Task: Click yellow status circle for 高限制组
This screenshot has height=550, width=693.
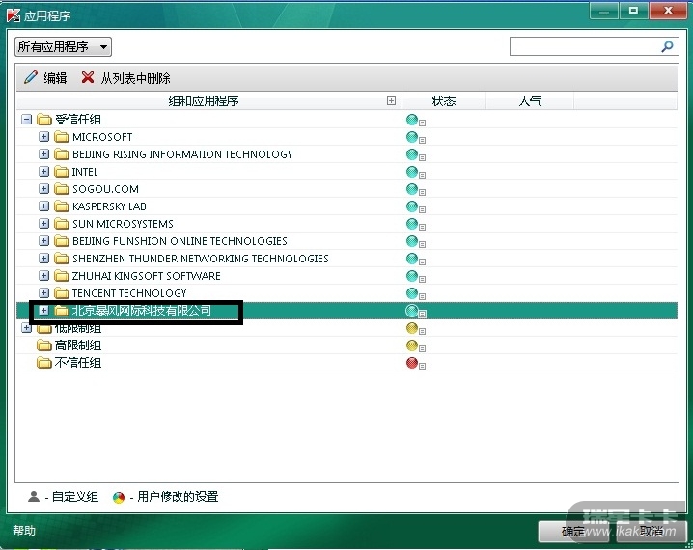Action: point(412,345)
